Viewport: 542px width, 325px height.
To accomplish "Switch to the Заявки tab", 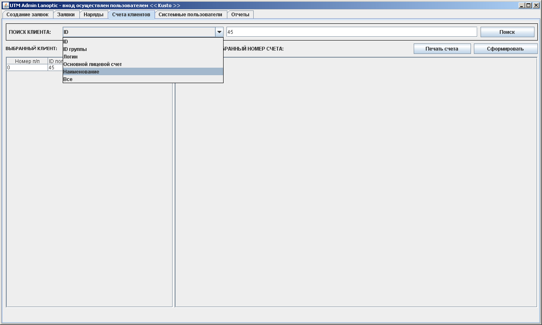I will click(x=66, y=15).
